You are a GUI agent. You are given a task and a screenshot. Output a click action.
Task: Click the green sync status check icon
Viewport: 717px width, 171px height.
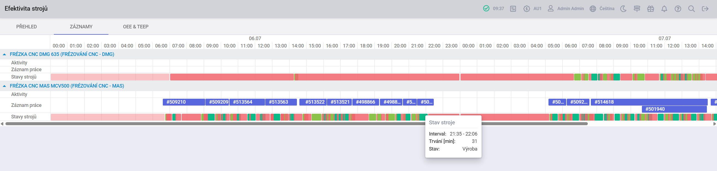(486, 8)
